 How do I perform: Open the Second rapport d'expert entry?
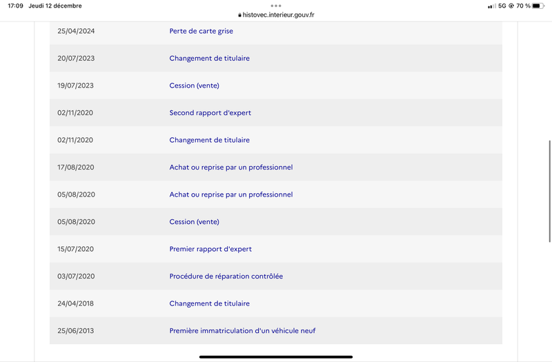pyautogui.click(x=210, y=112)
